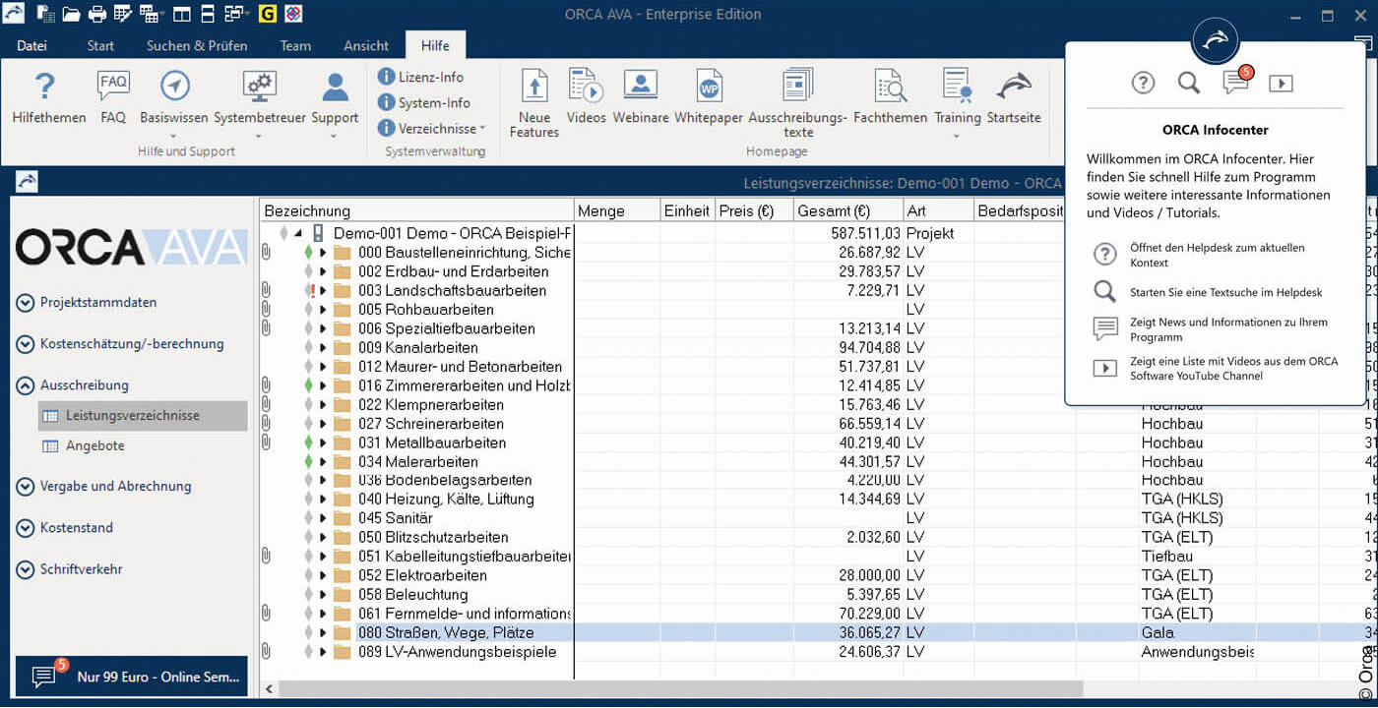Start text search icon in Infocenter
1378x708 pixels.
1189,83
